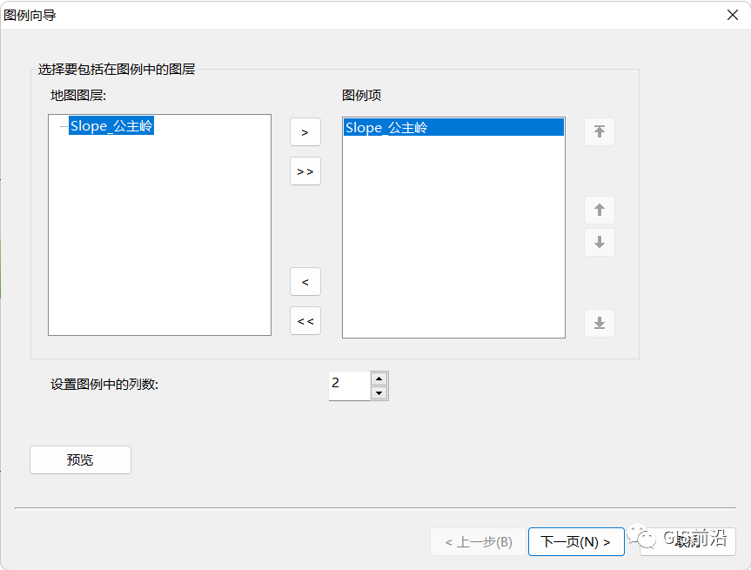This screenshot has width=751, height=570.
Task: Decrease the legend column count
Action: click(379, 393)
